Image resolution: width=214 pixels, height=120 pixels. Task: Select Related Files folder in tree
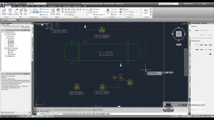pyautogui.click(x=11, y=56)
